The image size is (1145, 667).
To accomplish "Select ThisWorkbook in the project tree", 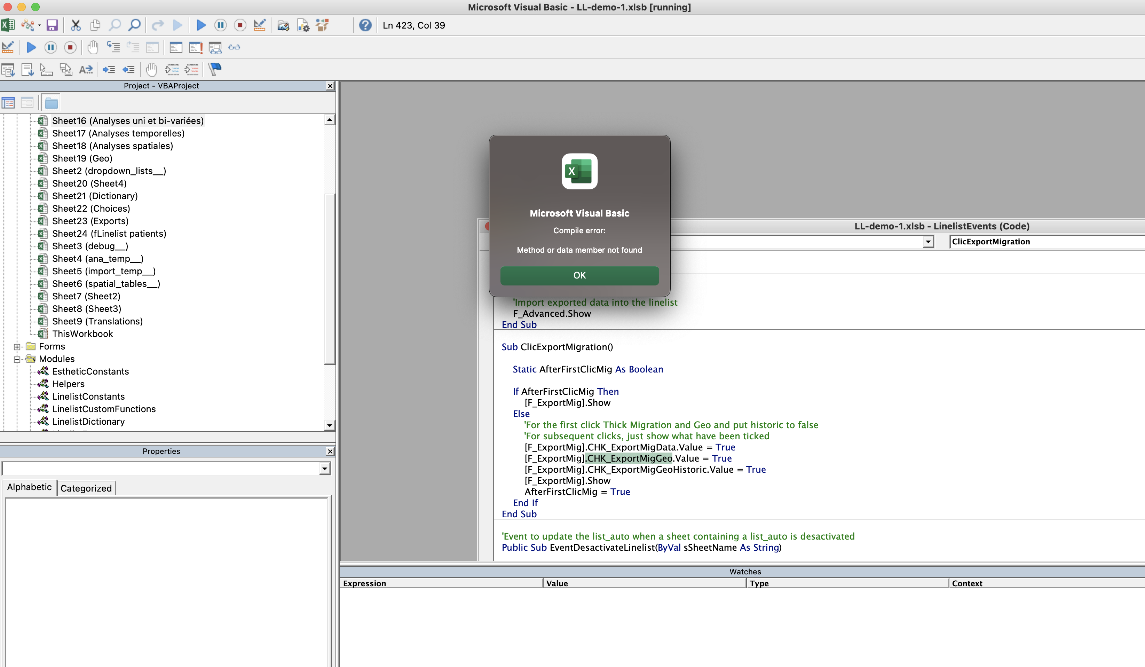I will point(83,334).
